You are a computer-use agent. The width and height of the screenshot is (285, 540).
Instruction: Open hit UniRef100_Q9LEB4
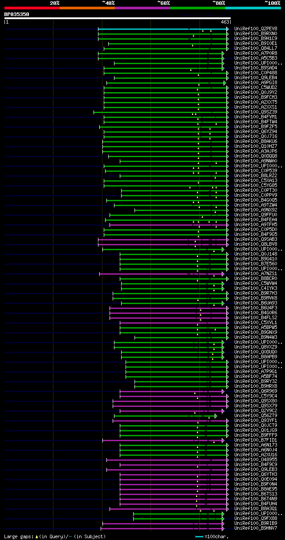click(256, 78)
